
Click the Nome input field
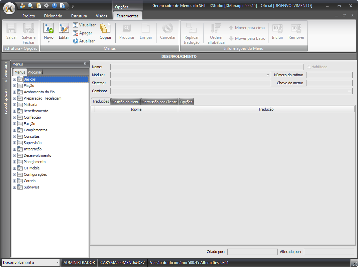[x=207, y=67]
